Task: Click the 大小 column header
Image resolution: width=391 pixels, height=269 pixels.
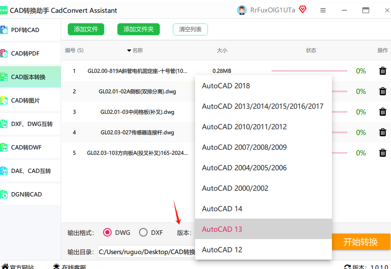Action: 222,50
